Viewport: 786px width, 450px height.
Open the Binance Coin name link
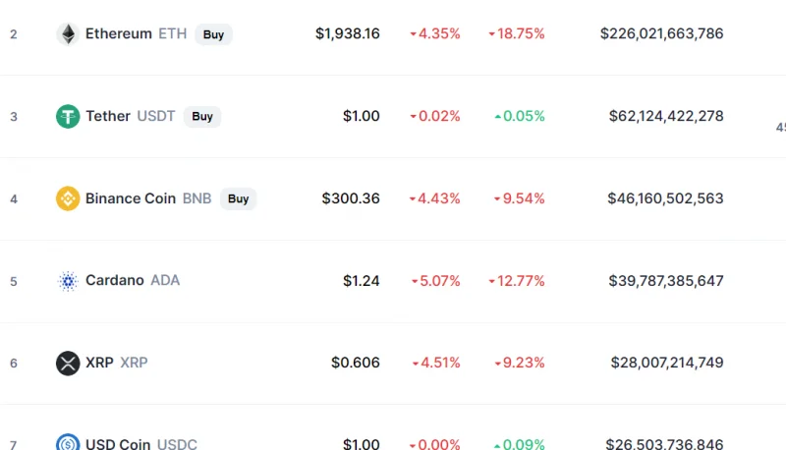pos(131,197)
